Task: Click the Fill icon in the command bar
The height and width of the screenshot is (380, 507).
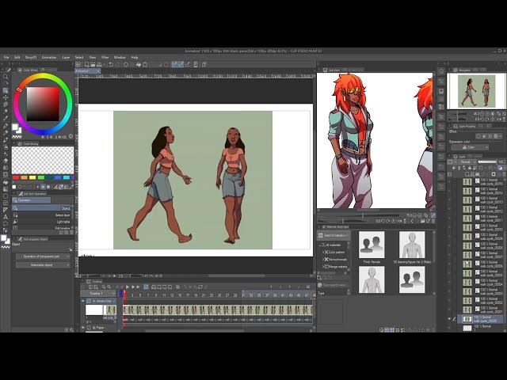Action: pos(139,65)
